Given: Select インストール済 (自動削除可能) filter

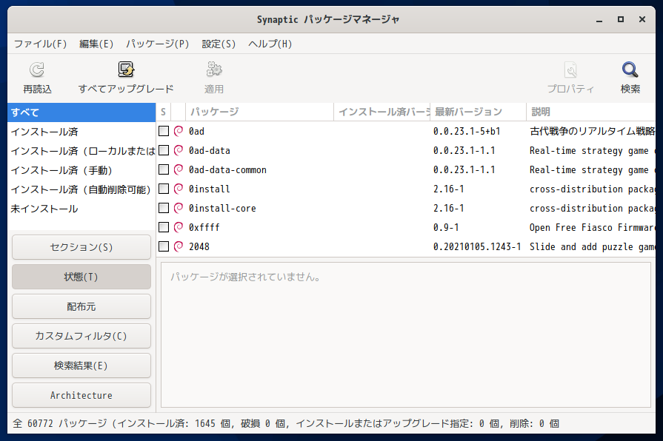Looking at the screenshot, I should click(81, 189).
